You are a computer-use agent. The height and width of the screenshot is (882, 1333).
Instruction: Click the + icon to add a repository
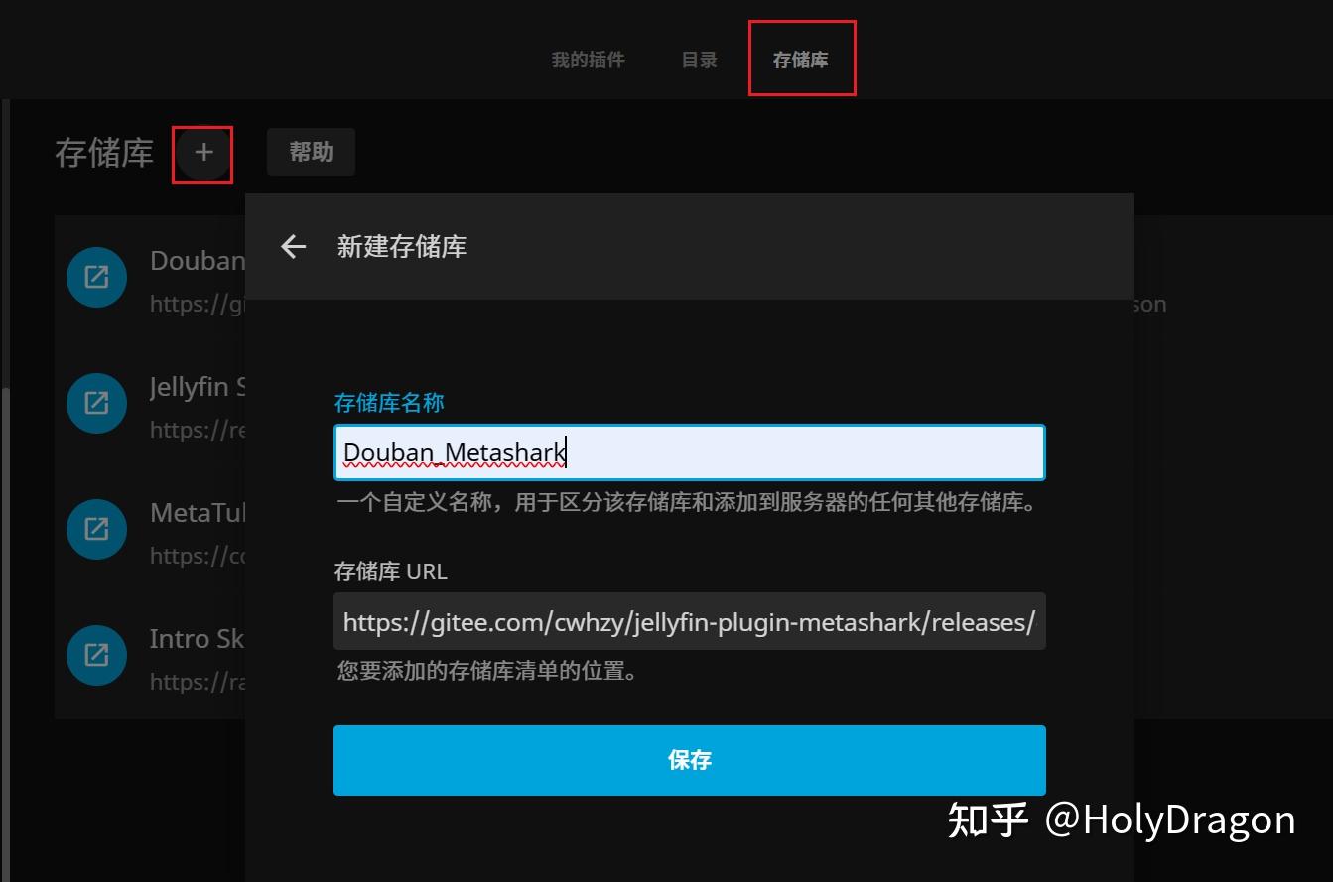(x=202, y=153)
